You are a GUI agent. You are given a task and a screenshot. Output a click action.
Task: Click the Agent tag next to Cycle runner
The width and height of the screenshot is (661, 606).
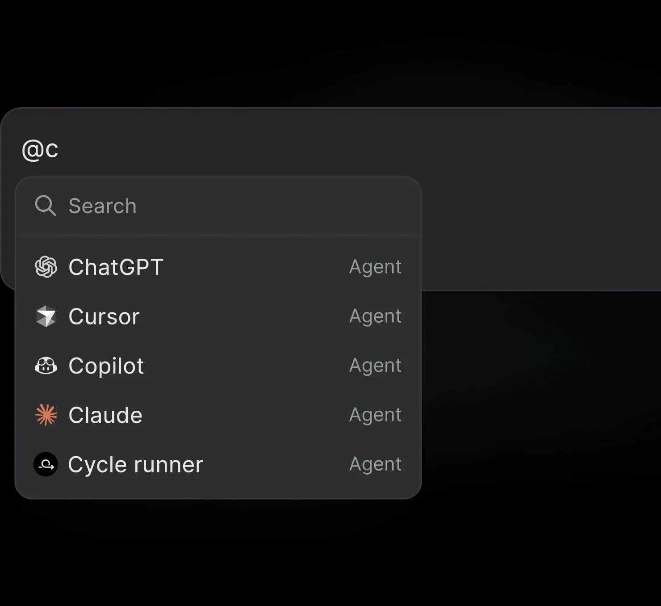pos(375,464)
